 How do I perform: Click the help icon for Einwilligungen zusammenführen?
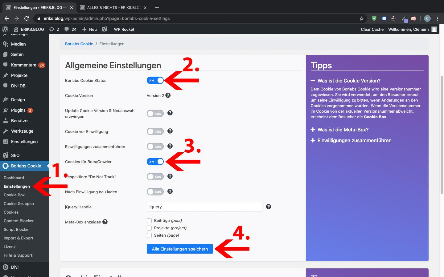click(170, 146)
